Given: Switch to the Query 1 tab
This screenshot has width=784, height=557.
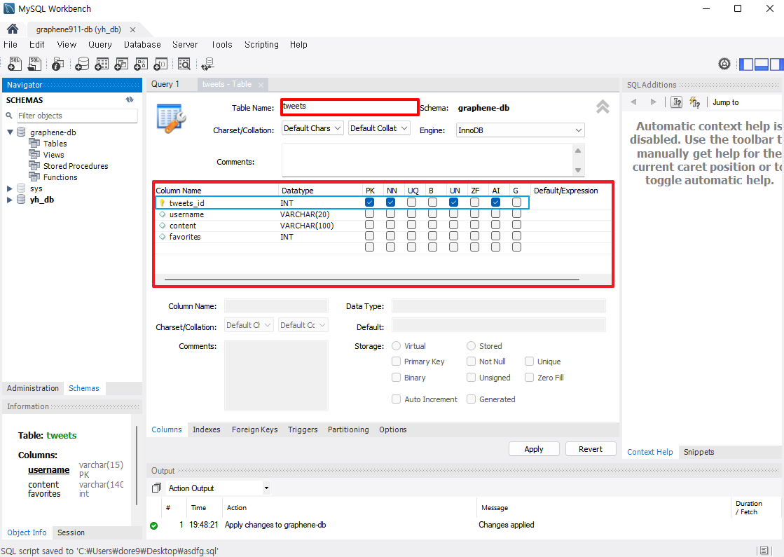Looking at the screenshot, I should [165, 84].
